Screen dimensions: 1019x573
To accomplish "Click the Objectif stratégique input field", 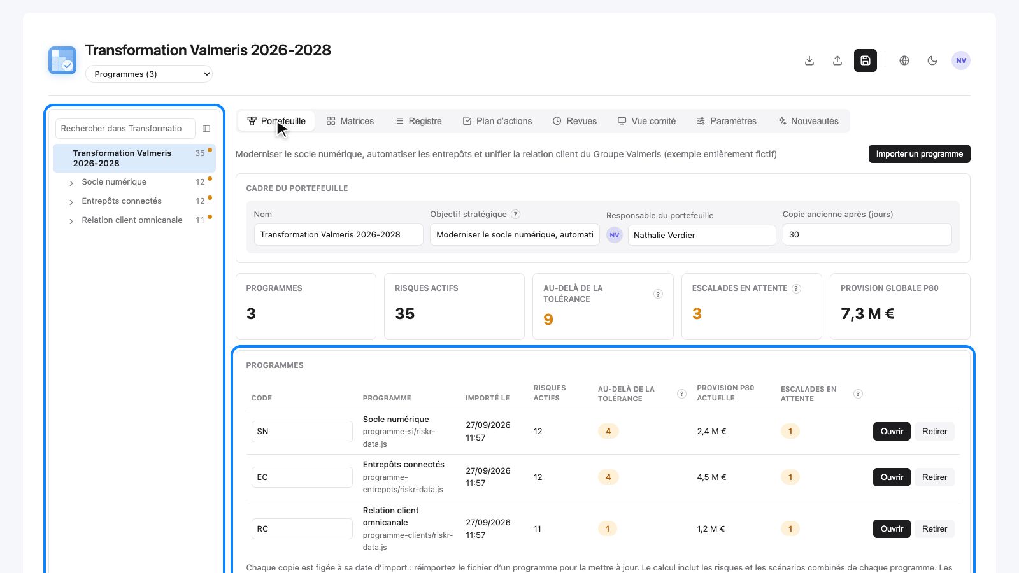I will 515,234.
